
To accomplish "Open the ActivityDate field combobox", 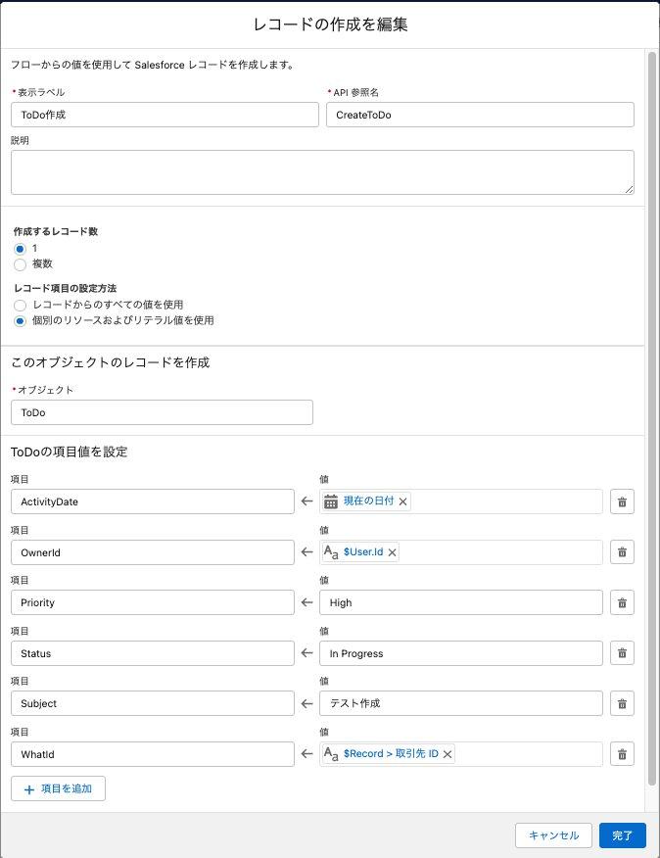I will click(153, 501).
